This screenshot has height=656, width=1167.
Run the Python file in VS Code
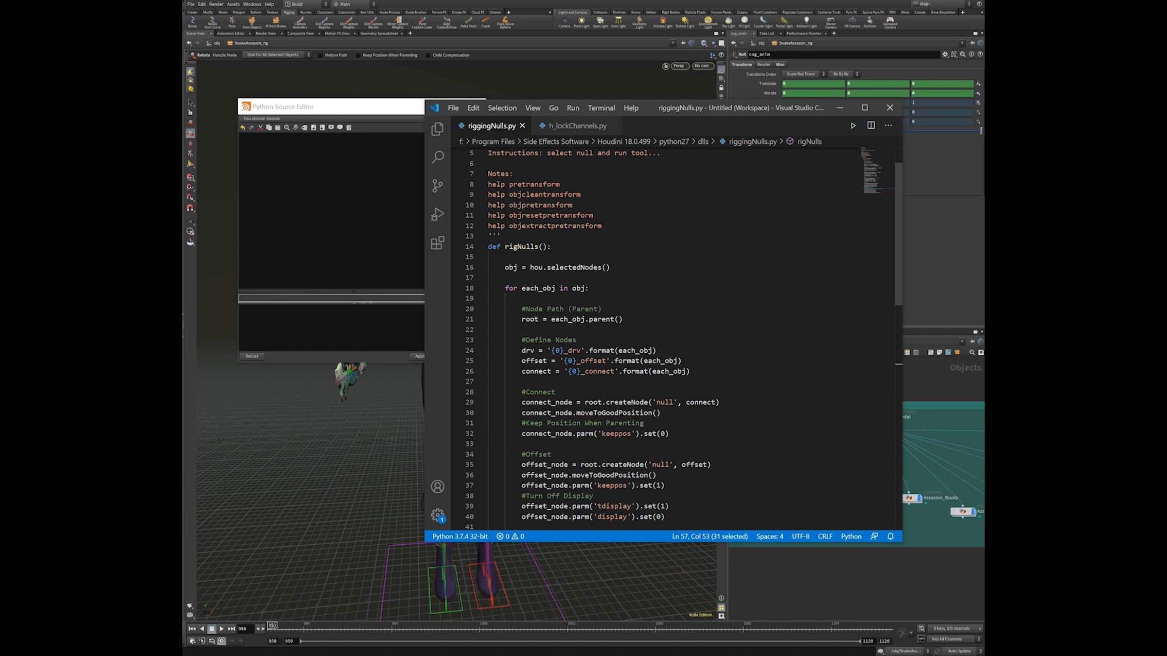pyautogui.click(x=853, y=125)
